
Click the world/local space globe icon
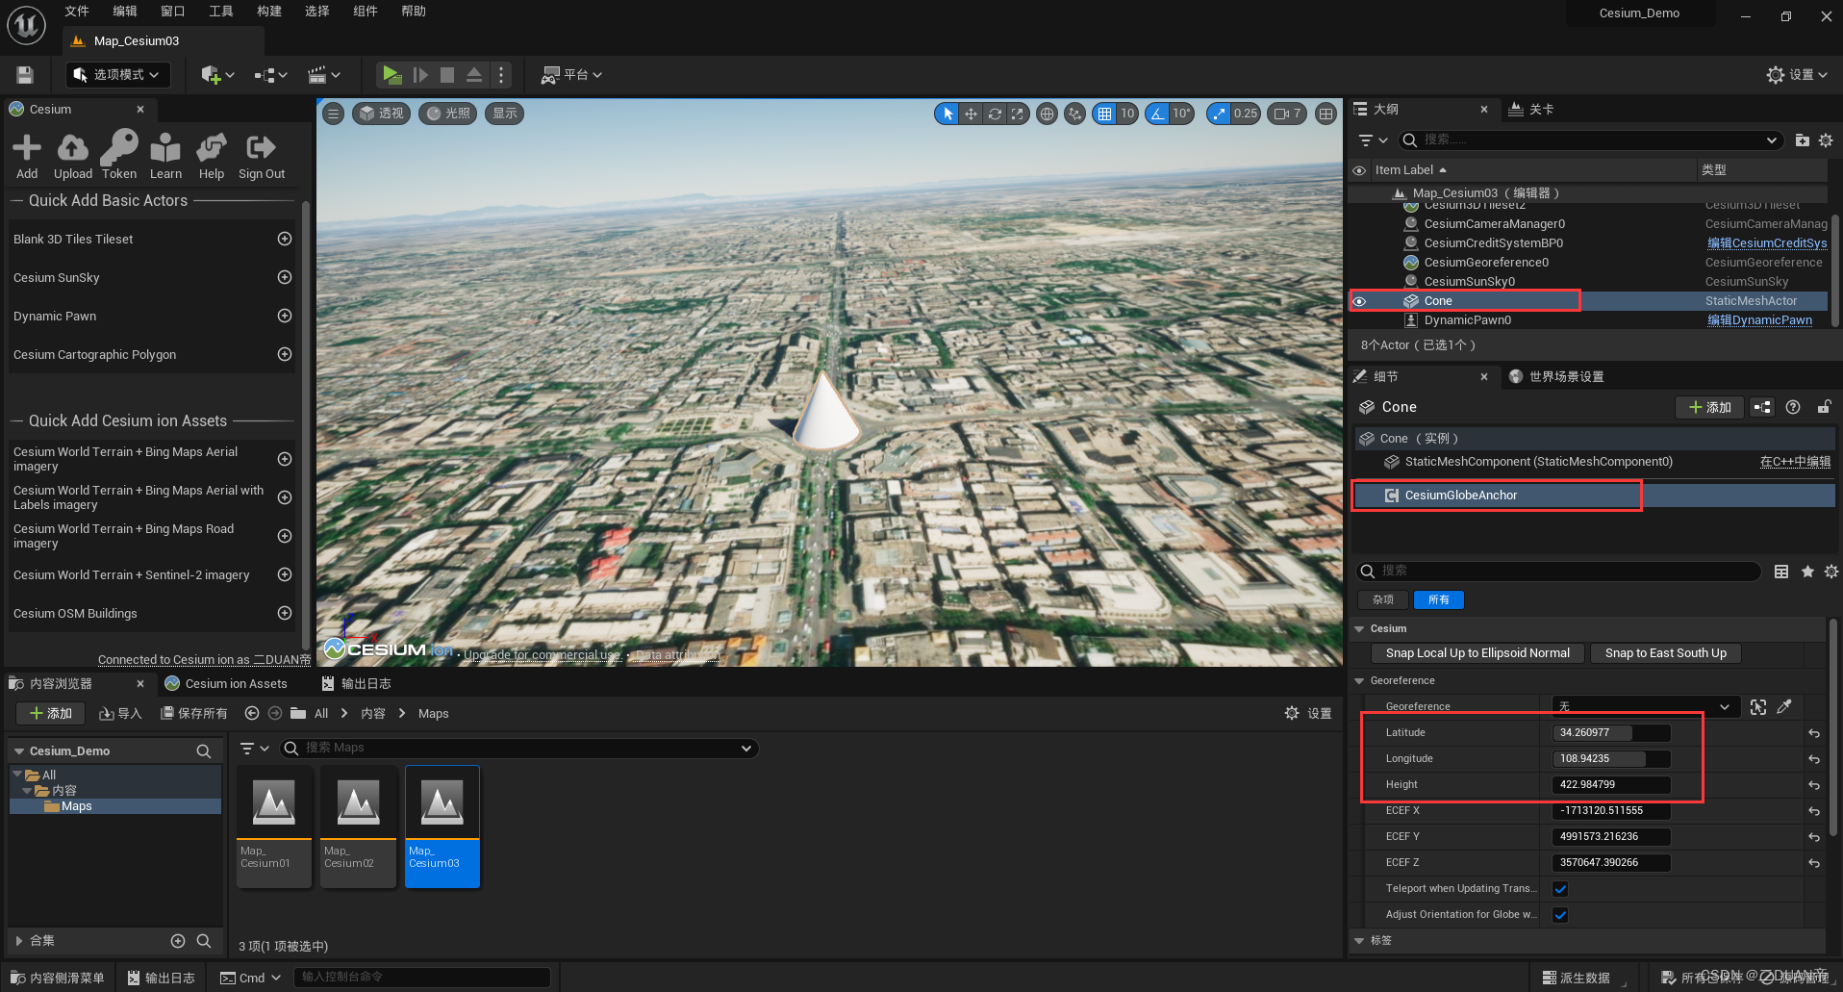pyautogui.click(x=1047, y=114)
